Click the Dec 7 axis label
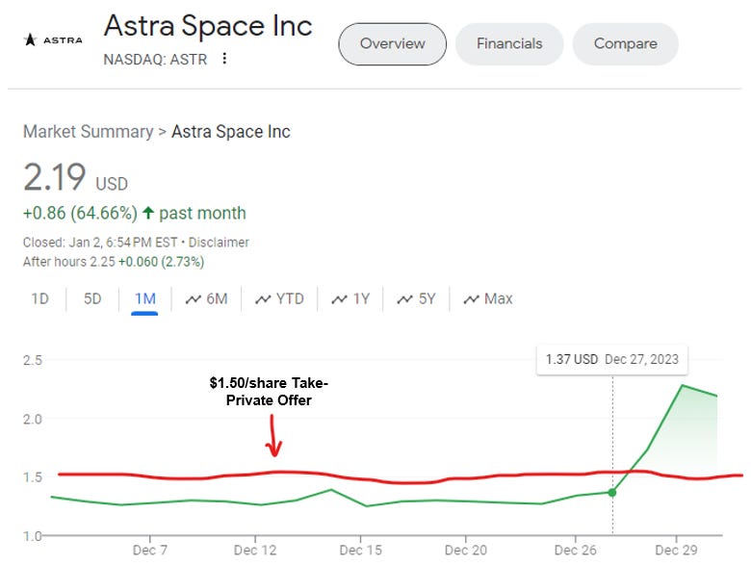Screen dimensions: 751x566 (150, 550)
